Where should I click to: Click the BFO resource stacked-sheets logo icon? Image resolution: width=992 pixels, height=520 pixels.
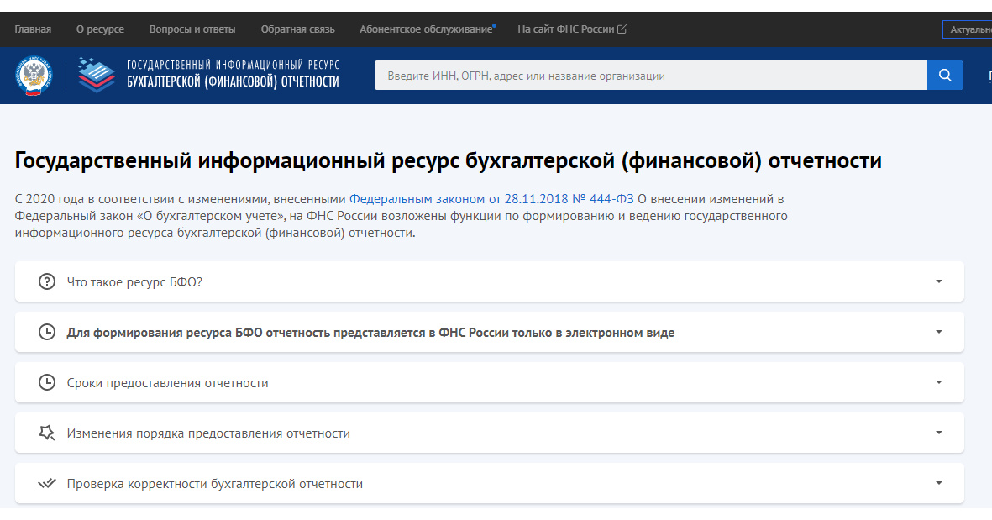coord(97,76)
